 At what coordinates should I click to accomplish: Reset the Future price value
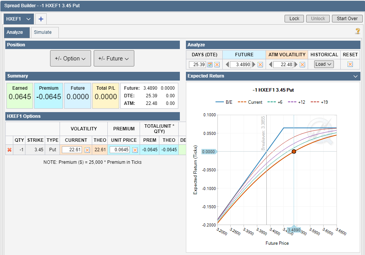(x=260, y=65)
